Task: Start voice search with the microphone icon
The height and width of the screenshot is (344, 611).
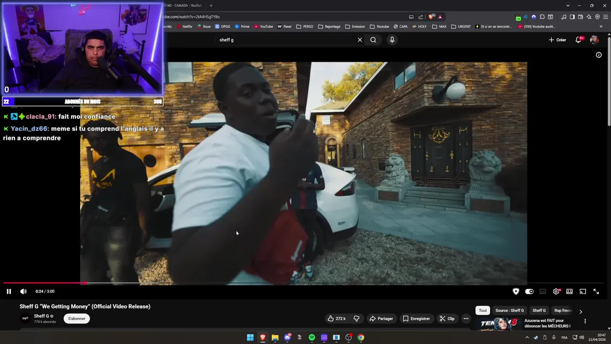Action: [392, 40]
